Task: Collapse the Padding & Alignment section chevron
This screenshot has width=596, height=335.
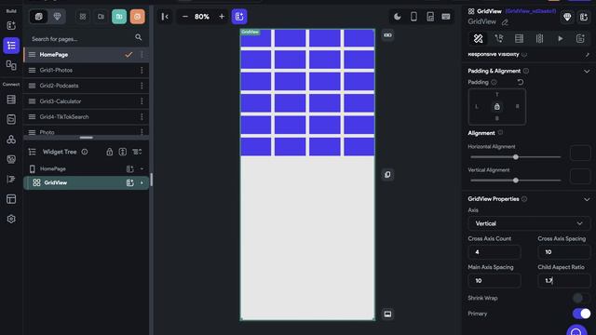Action: (587, 71)
